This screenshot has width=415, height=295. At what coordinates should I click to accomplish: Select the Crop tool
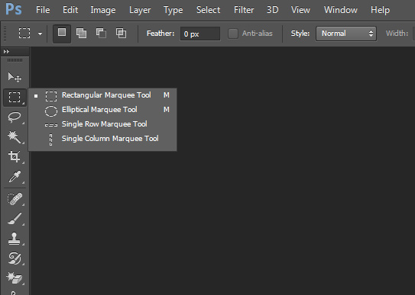[15, 156]
